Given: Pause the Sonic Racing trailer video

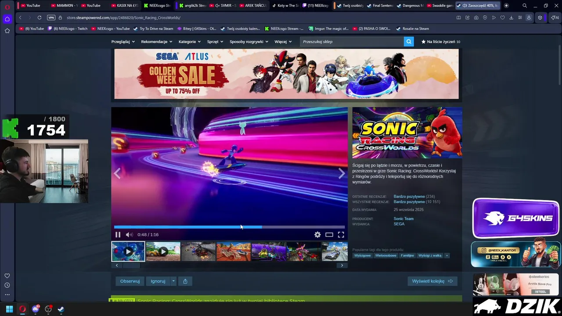Looking at the screenshot, I should (118, 235).
